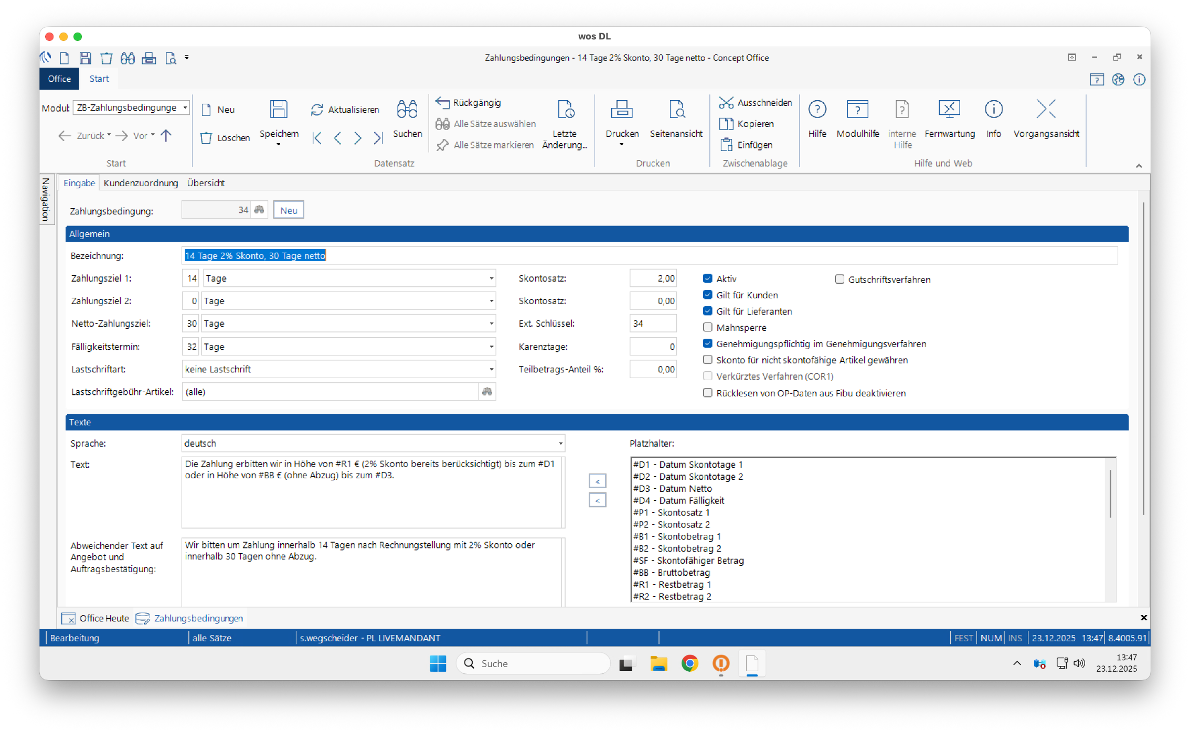Image resolution: width=1190 pixels, height=732 pixels.
Task: Expand the Sprache dropdown showing deutsch
Action: coord(560,444)
